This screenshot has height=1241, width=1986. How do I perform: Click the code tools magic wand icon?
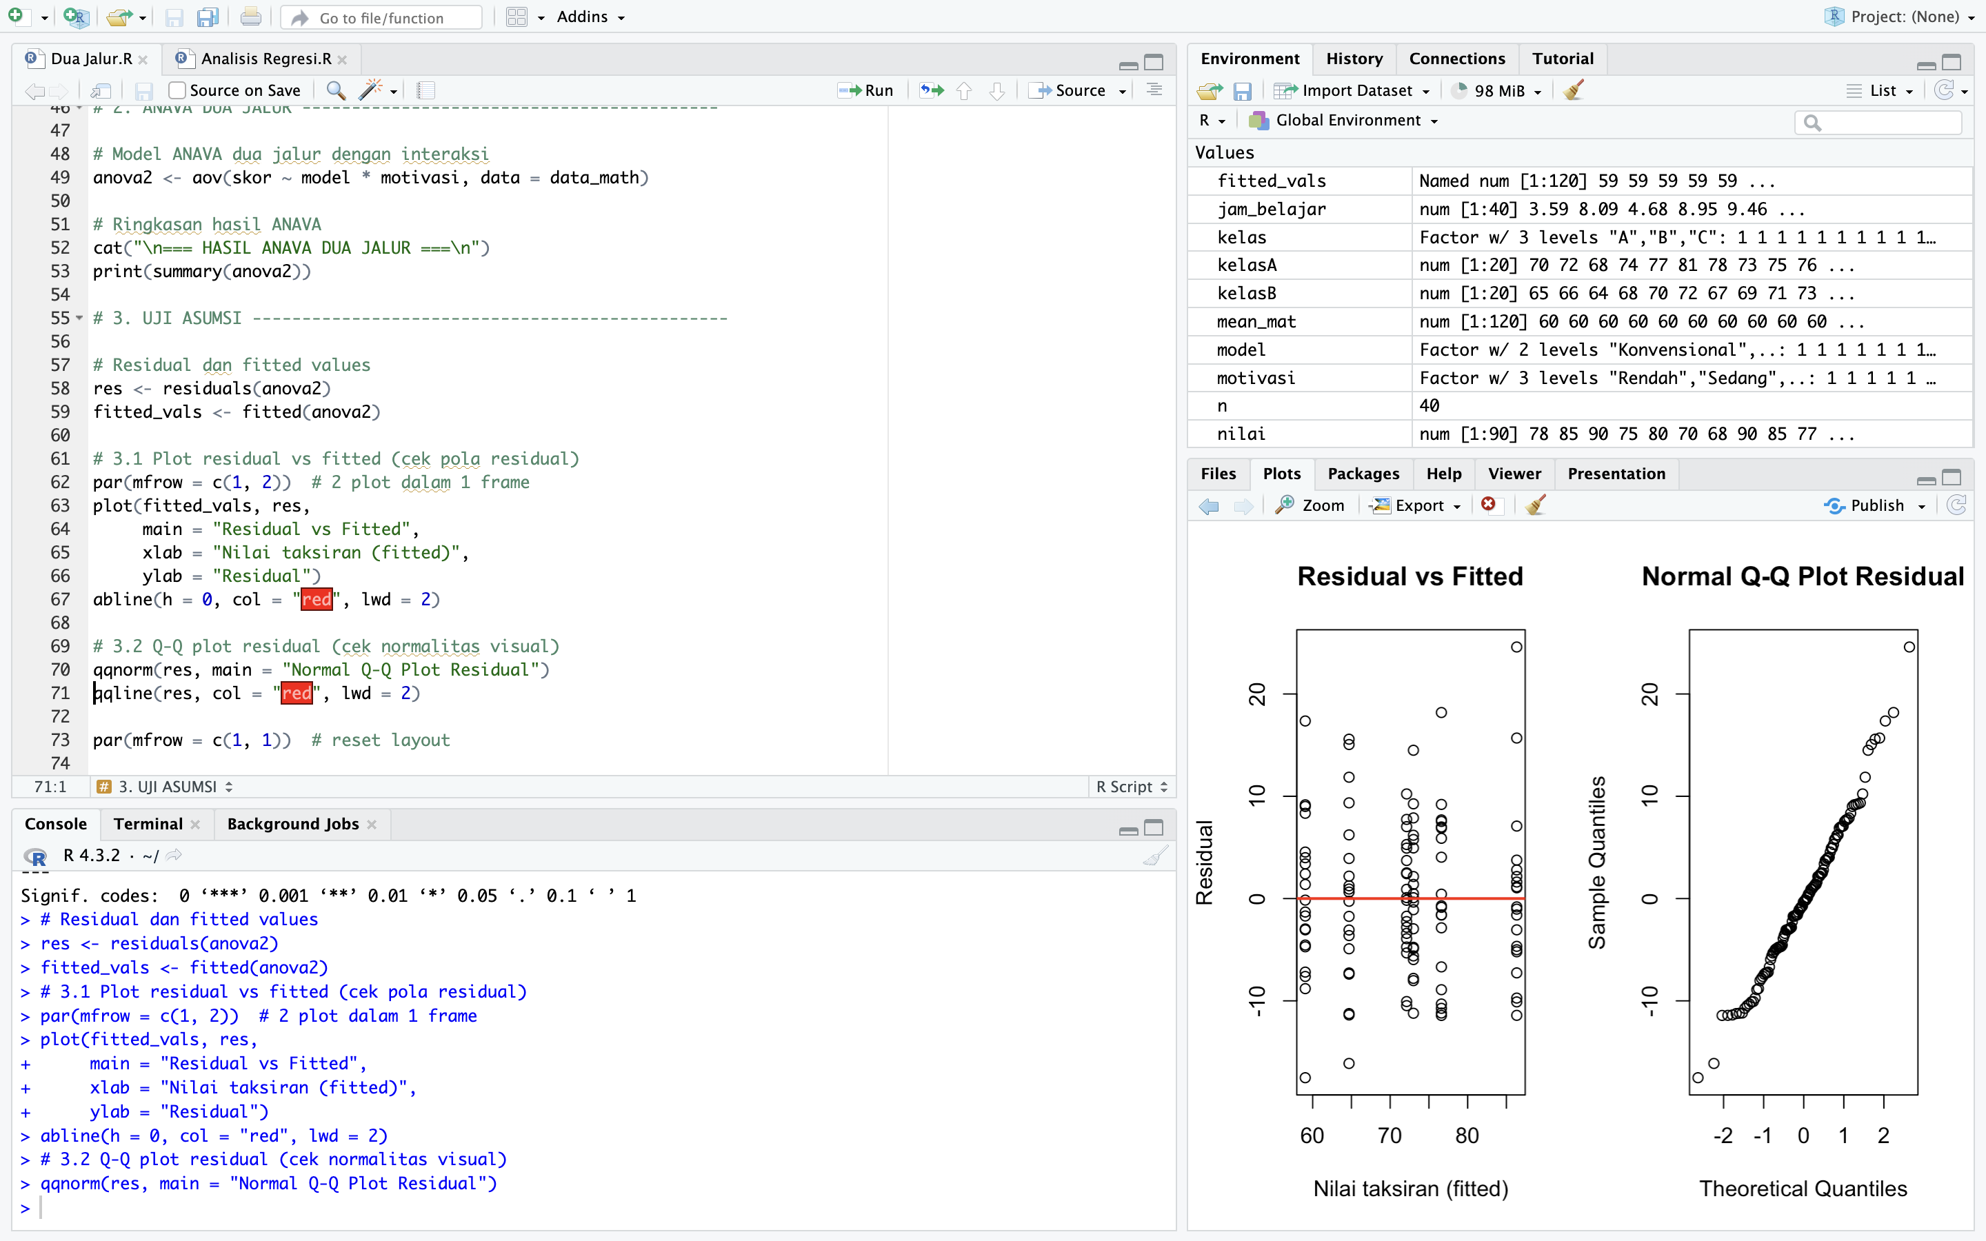(x=372, y=90)
